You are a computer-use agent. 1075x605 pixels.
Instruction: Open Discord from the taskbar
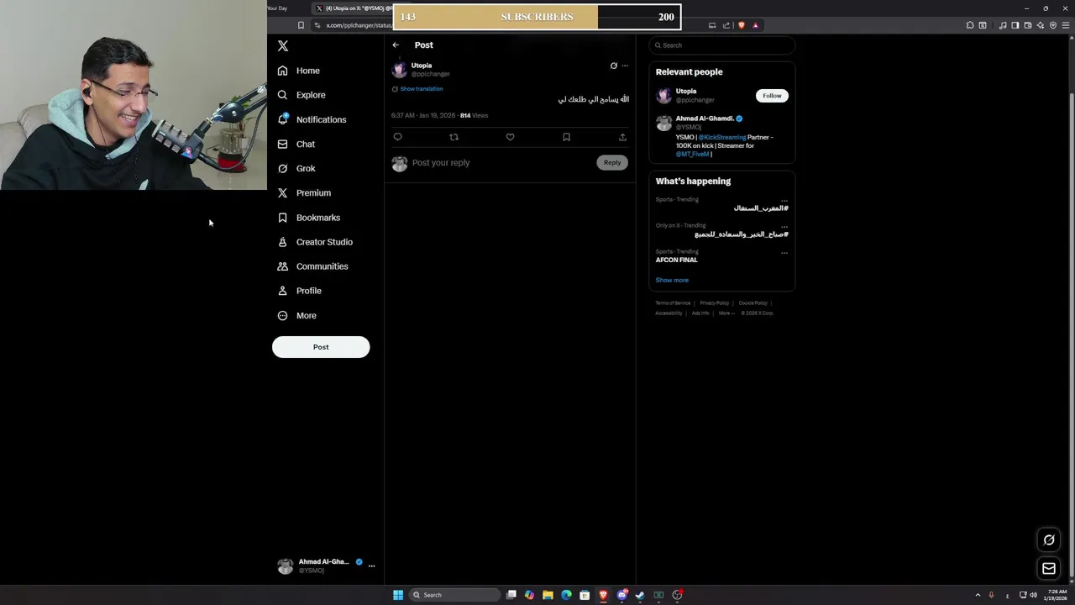point(621,595)
